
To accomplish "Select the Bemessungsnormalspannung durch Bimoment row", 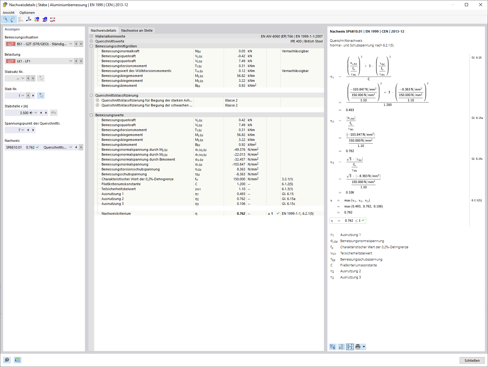I will tap(209, 159).
